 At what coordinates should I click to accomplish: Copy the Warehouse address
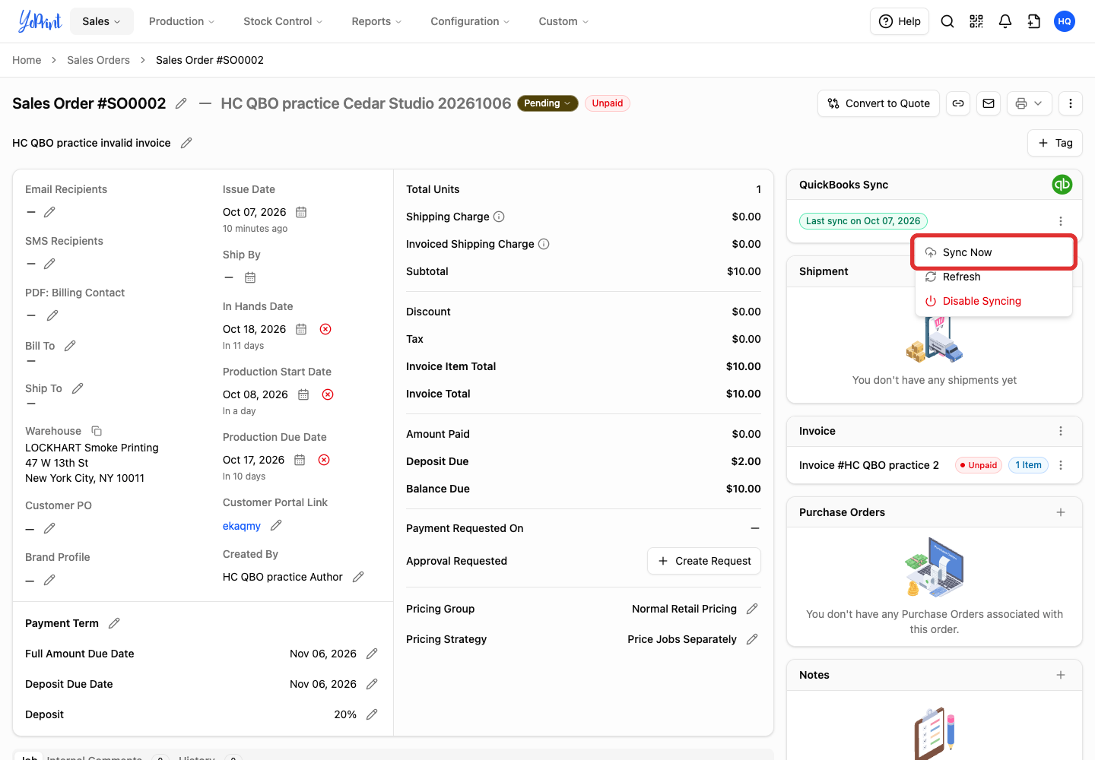(x=97, y=431)
